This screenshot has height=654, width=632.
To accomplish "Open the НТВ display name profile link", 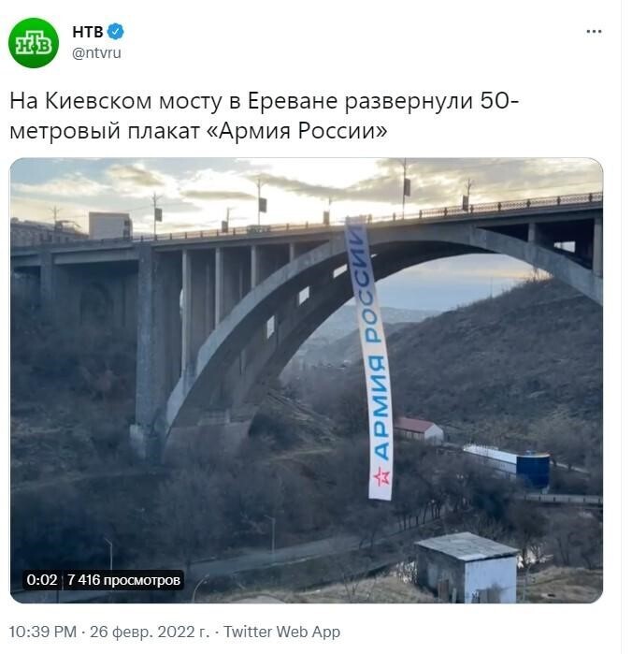I will [x=88, y=32].
